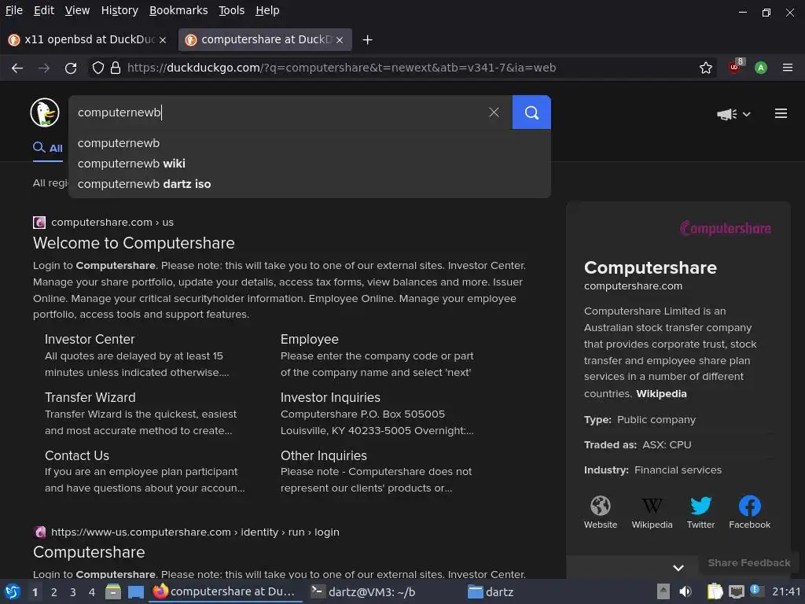
Task: Open the Investor Center sitelink
Action: (x=90, y=340)
